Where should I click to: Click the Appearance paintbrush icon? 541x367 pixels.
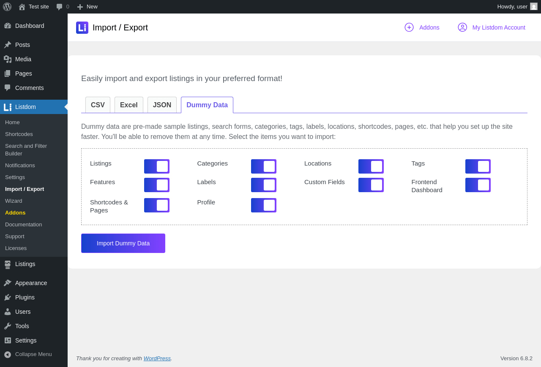coord(8,283)
